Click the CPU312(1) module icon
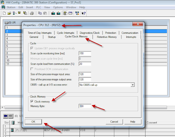The image size is (175, 137). click(x=12, y=130)
